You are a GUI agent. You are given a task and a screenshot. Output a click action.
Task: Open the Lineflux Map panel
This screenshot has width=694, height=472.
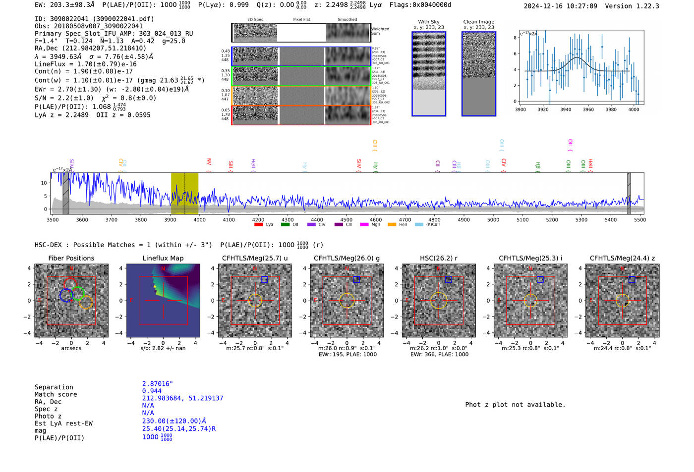pyautogui.click(x=163, y=301)
